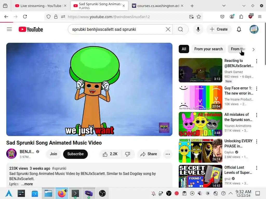Open OBS Studio from taskbar

tap(102, 193)
